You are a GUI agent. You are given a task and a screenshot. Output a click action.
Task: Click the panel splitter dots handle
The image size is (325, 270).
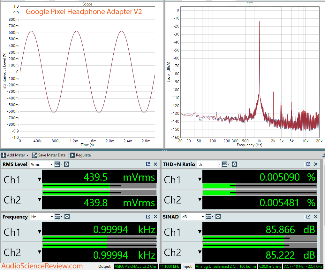pyautogui.click(x=164, y=150)
